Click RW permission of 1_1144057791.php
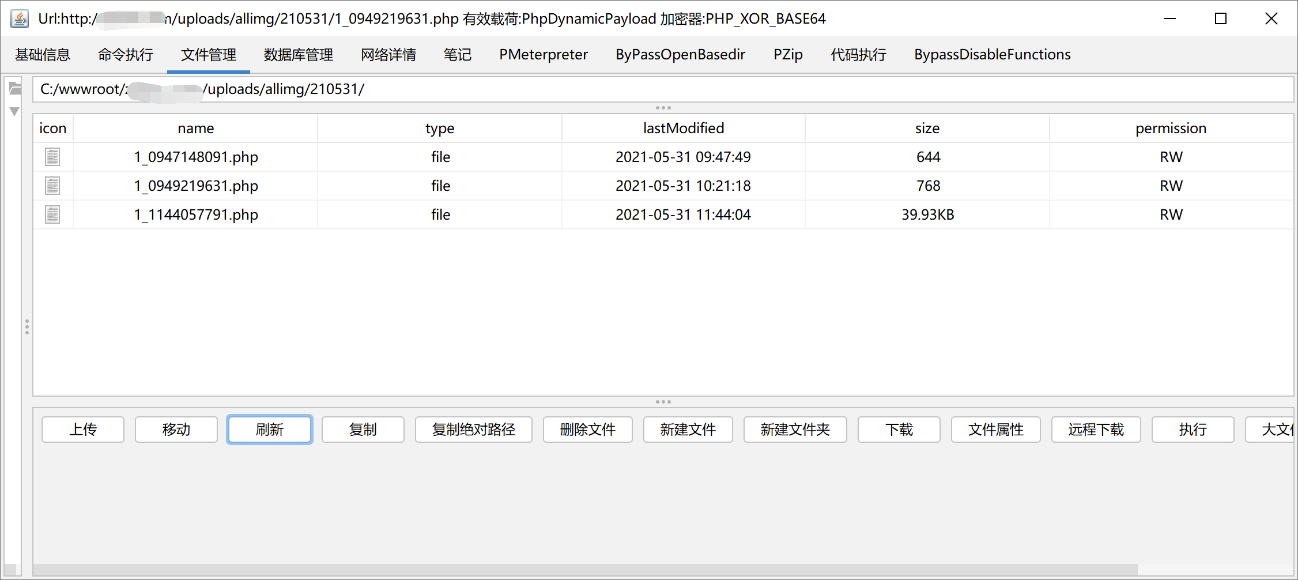Viewport: 1298px width, 580px height. [x=1171, y=214]
